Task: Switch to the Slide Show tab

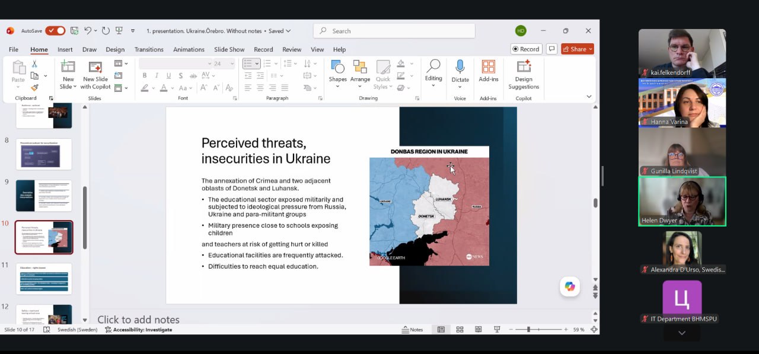Action: (x=229, y=49)
